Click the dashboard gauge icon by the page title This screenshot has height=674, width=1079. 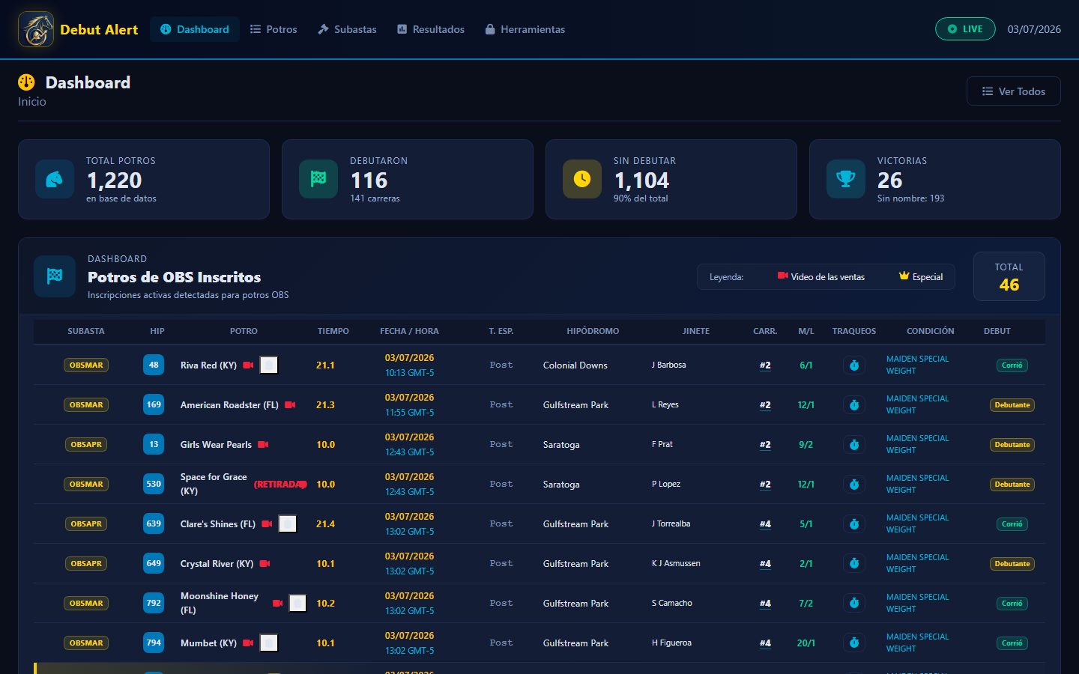tap(26, 82)
